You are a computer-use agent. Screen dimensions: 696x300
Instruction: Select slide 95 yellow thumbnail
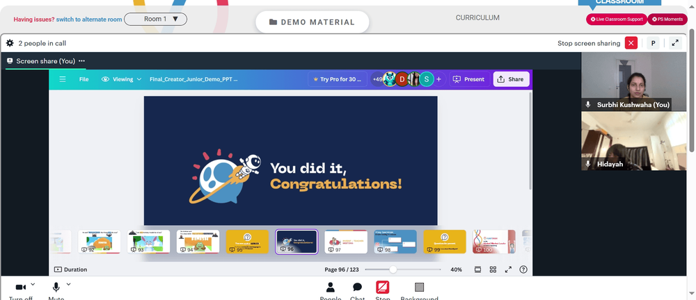coord(247,242)
